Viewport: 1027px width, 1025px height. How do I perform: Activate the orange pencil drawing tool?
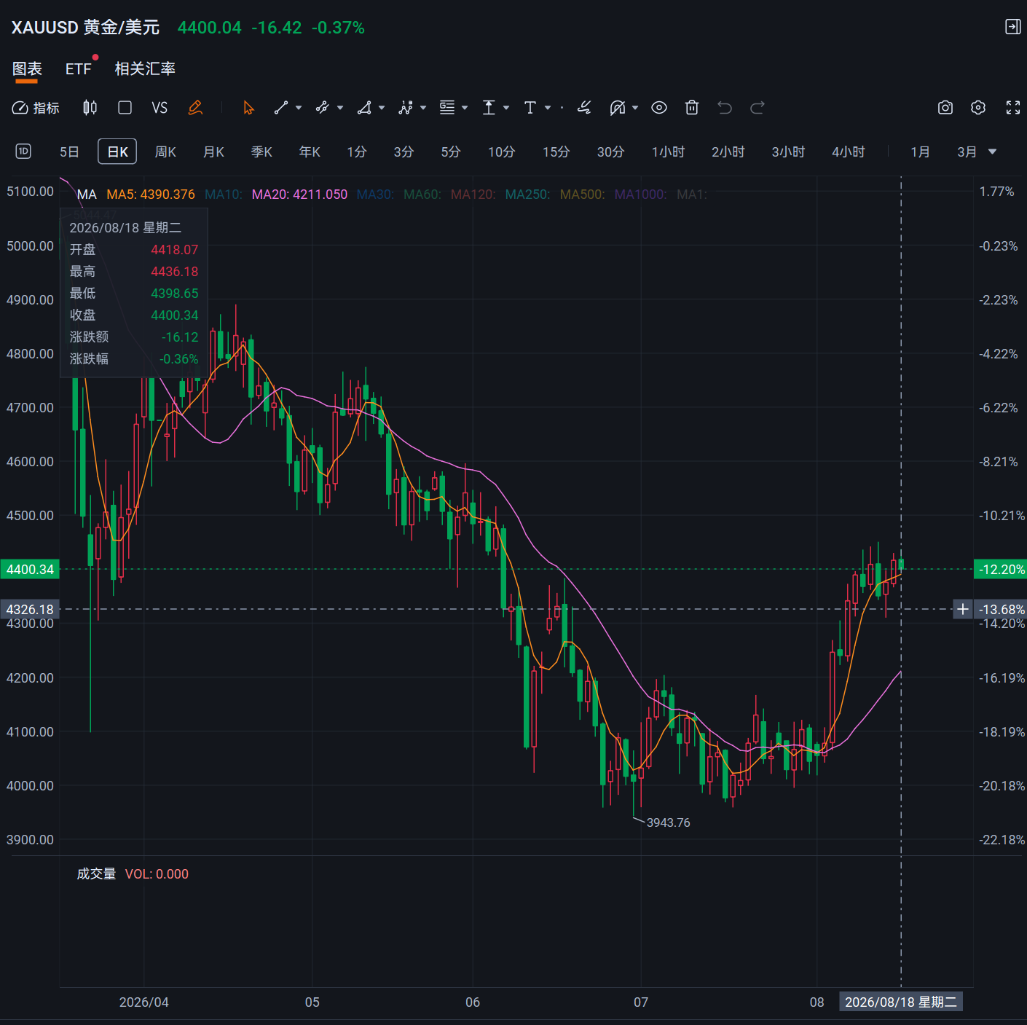click(x=195, y=108)
